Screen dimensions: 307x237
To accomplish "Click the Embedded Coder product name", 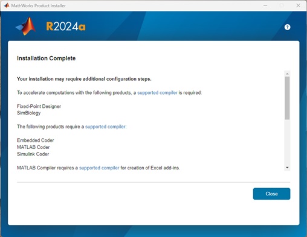I will pos(36,141).
